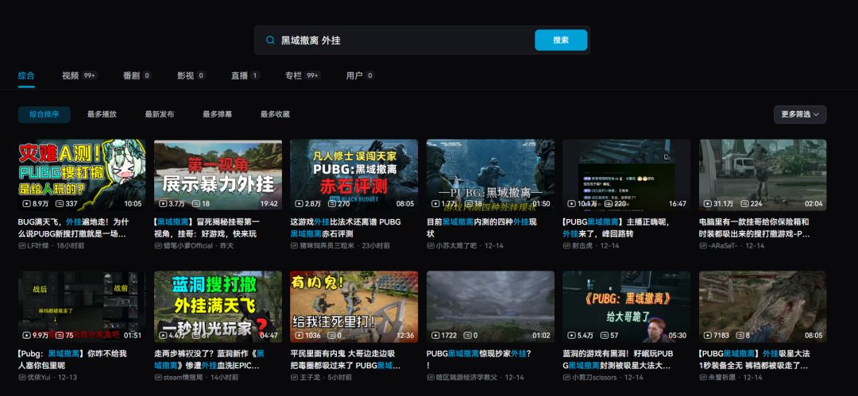Open the 用户 tab
Viewport: 858px width, 396px height.
[x=360, y=75]
